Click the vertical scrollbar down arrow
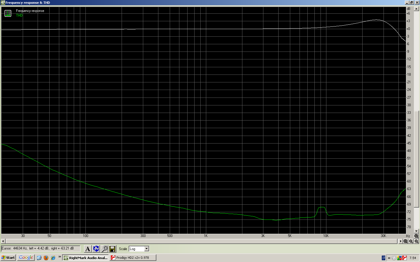This screenshot has height=262, width=420. (x=416, y=231)
